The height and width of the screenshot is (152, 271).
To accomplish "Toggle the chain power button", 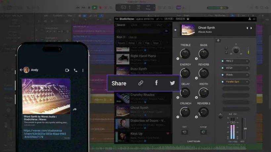I will (x=218, y=41).
